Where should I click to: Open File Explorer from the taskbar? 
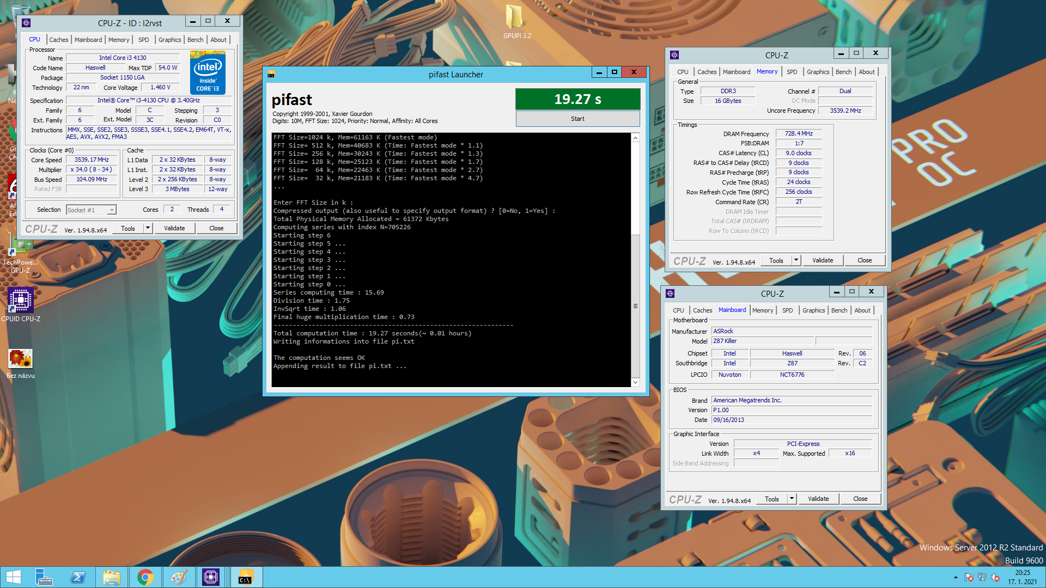click(x=111, y=577)
